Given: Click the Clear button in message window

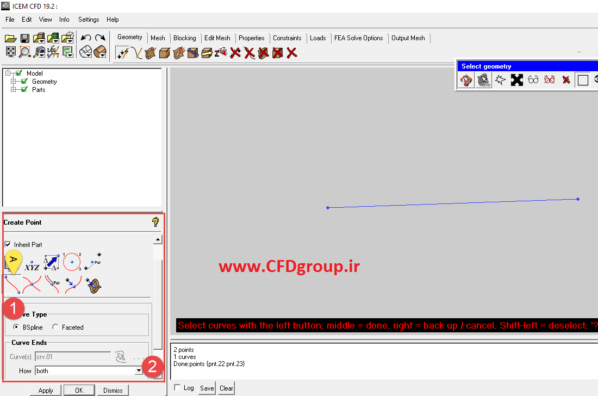Looking at the screenshot, I should pos(226,388).
